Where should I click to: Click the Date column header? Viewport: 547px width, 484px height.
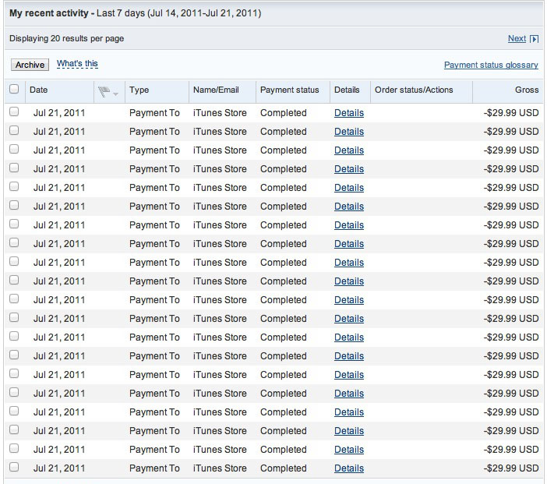point(38,90)
